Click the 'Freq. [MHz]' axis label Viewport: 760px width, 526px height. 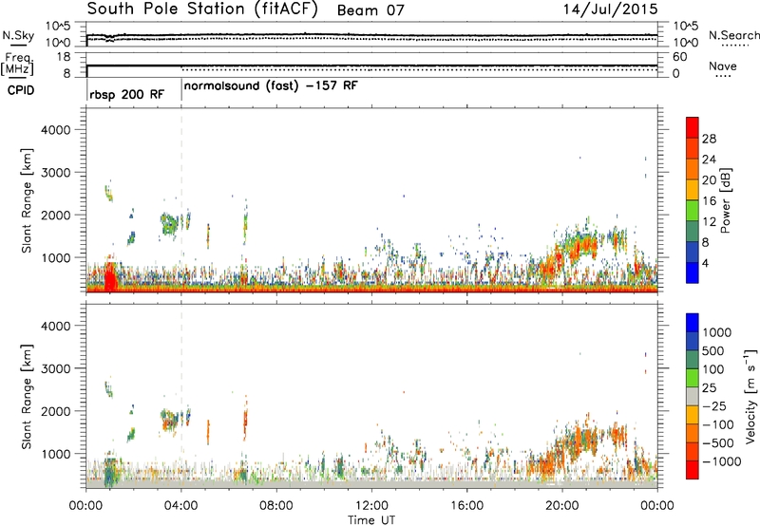(18, 64)
